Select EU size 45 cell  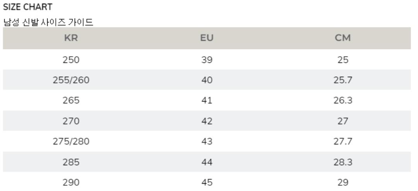tap(207, 182)
